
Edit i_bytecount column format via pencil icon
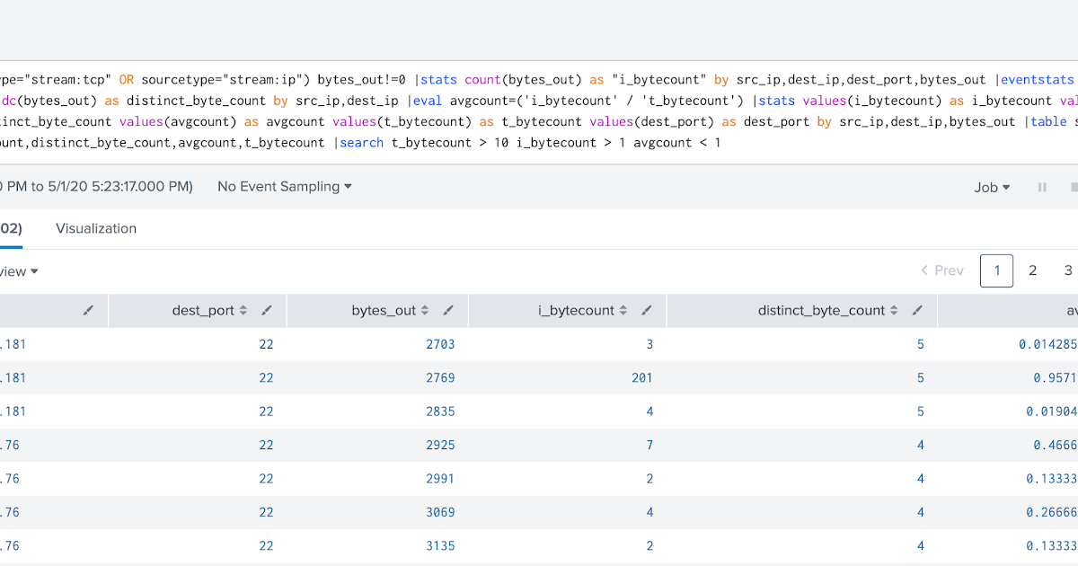coord(646,310)
